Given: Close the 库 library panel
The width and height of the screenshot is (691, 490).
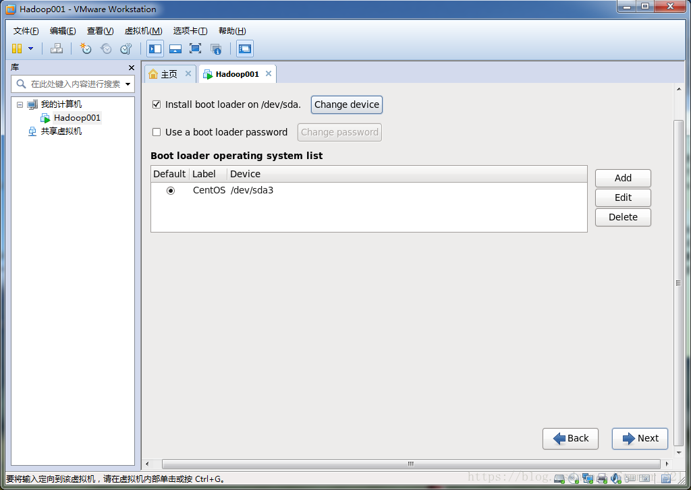Looking at the screenshot, I should pyautogui.click(x=132, y=67).
